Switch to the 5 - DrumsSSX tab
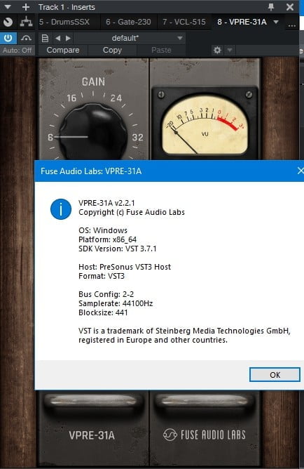 coord(64,22)
